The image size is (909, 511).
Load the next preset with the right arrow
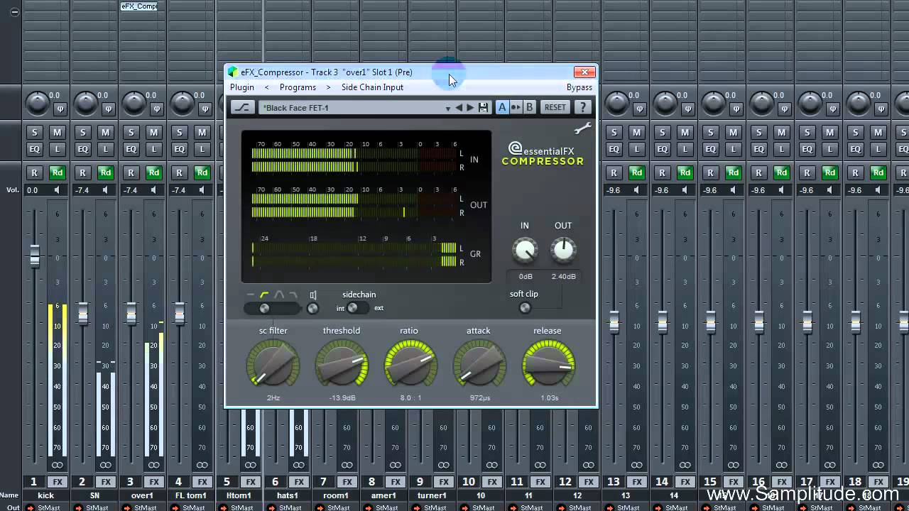pos(469,108)
